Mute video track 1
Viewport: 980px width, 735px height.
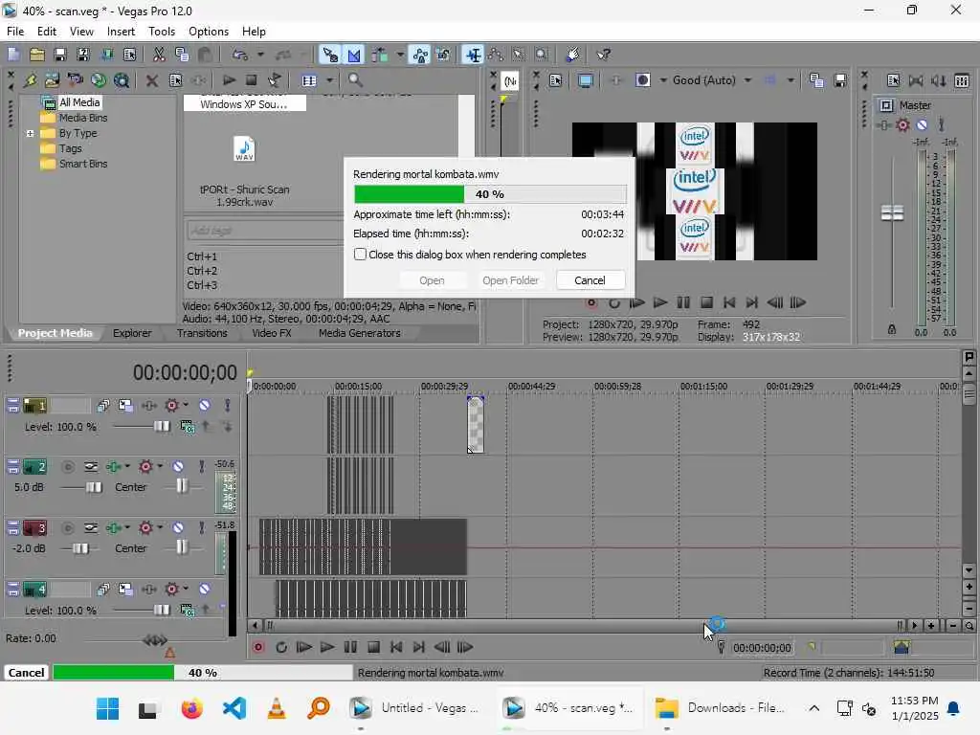(x=205, y=406)
